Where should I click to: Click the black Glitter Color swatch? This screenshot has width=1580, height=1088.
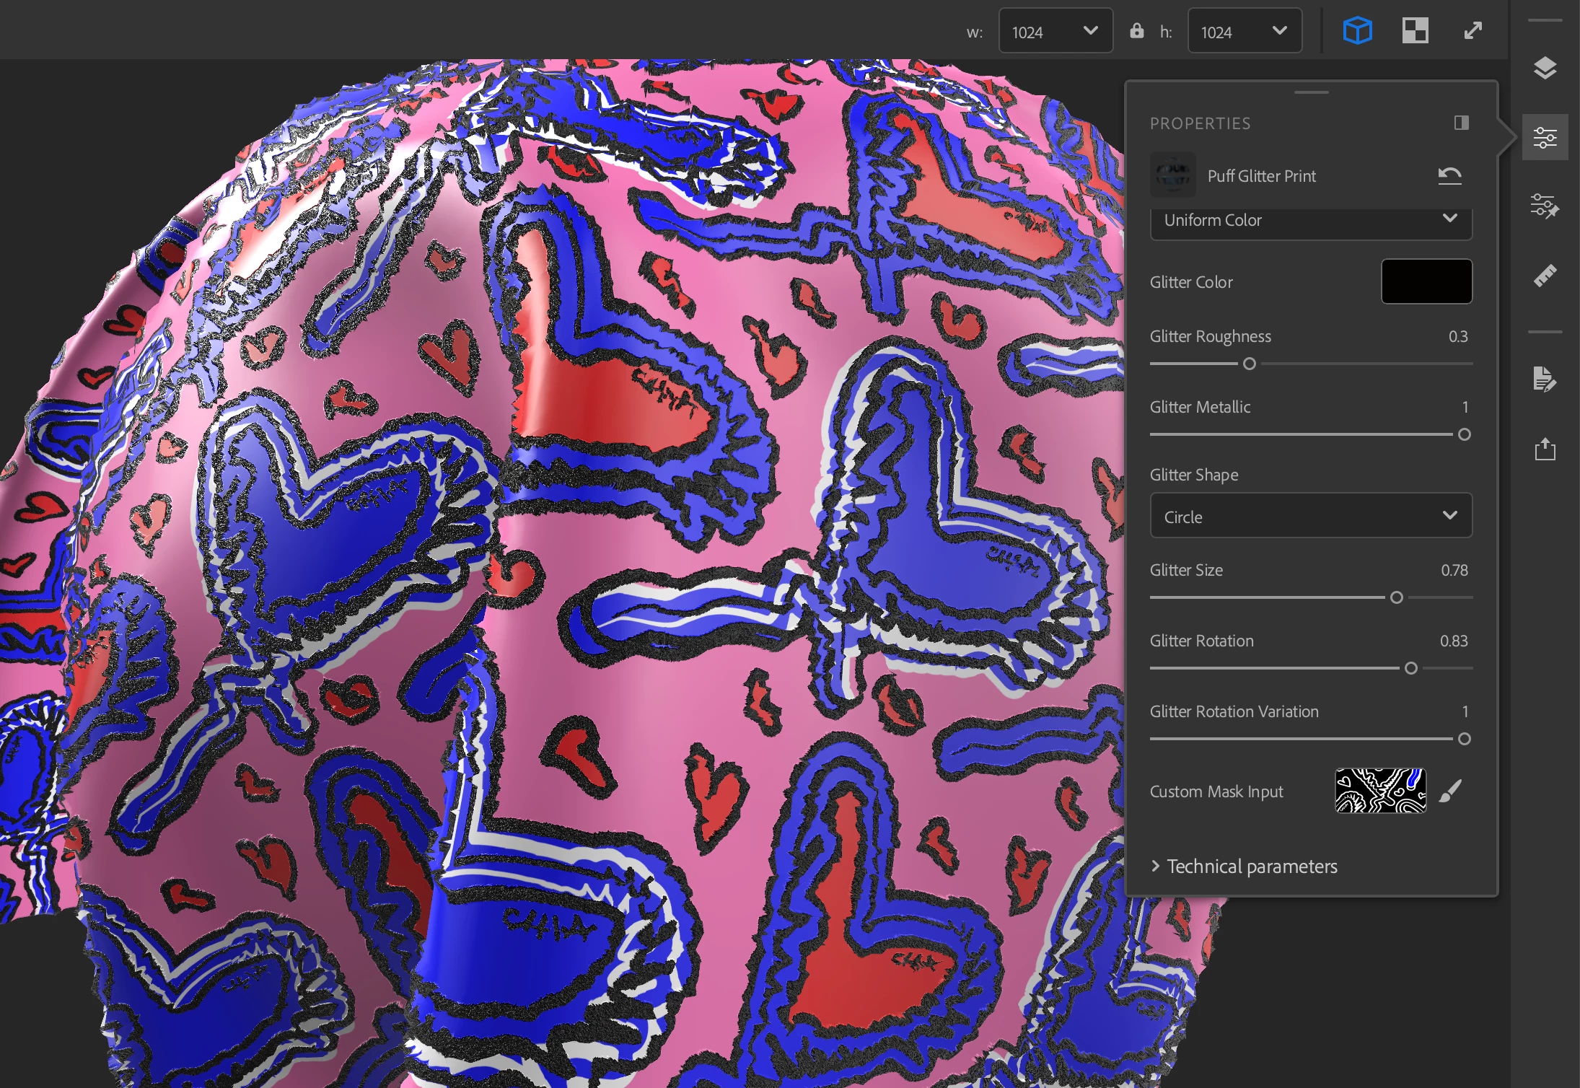[x=1426, y=281]
